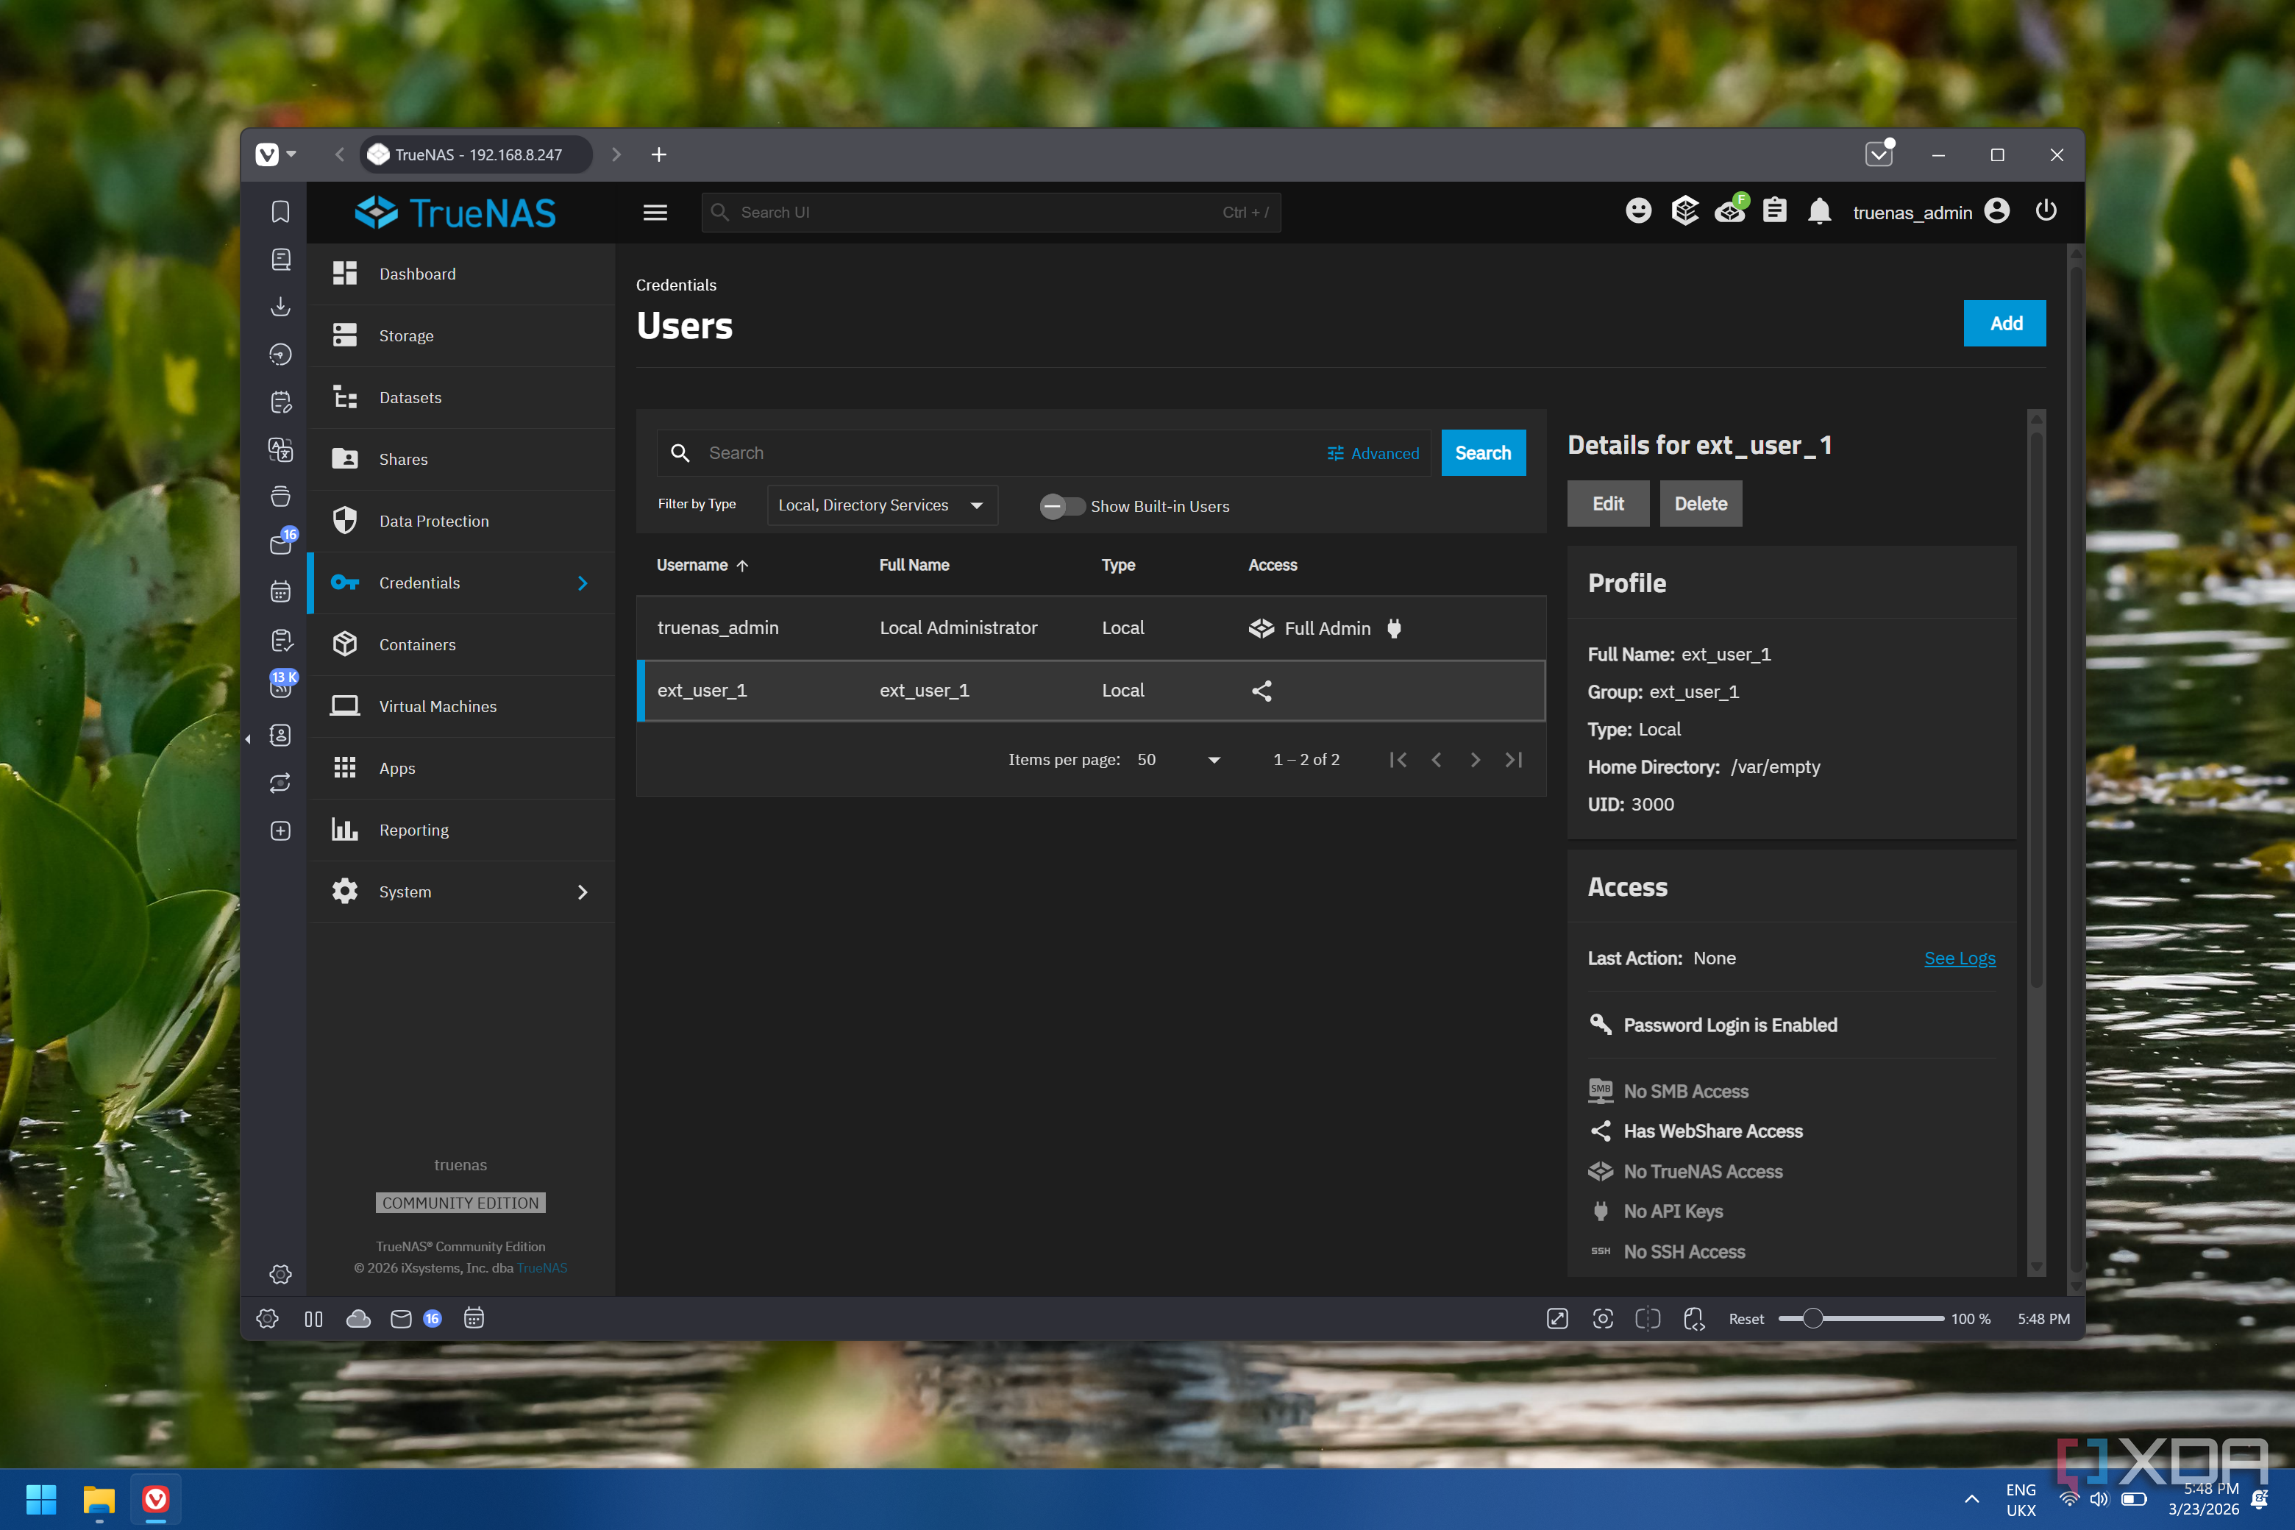Click the feedback smiley face icon
The height and width of the screenshot is (1530, 2295).
tap(1638, 211)
